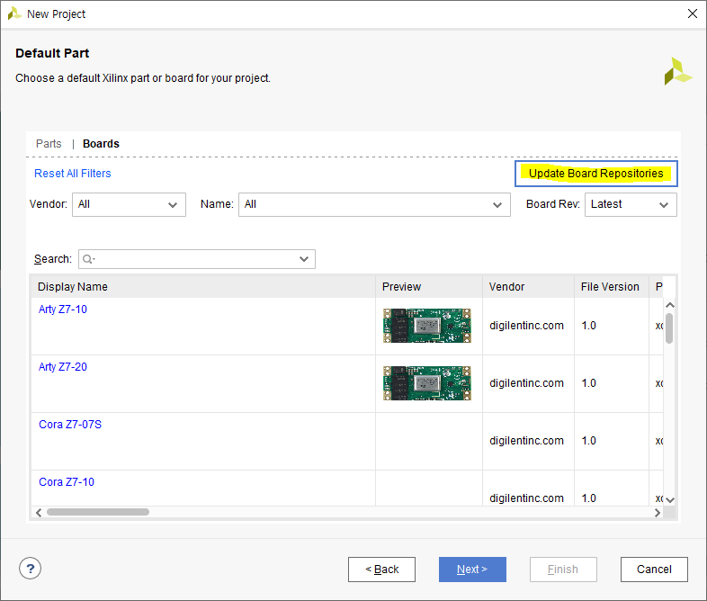The width and height of the screenshot is (707, 601).
Task: Click digilentinc.com vendor in Cora Z7-10 row
Action: tap(526, 498)
